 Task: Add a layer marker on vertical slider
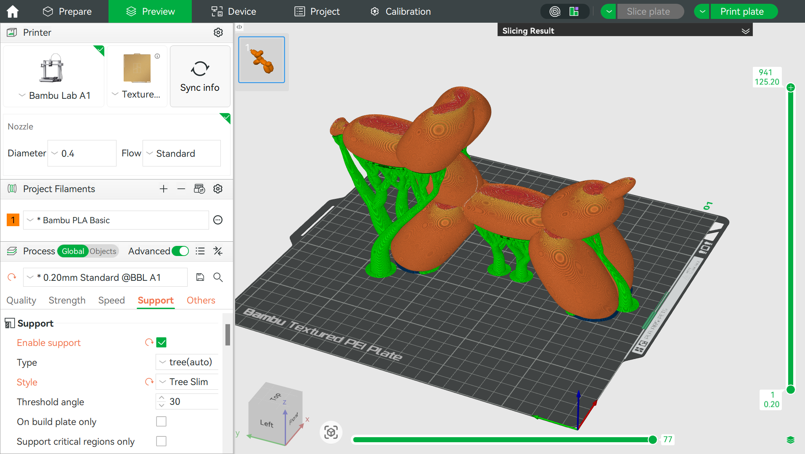tap(791, 87)
